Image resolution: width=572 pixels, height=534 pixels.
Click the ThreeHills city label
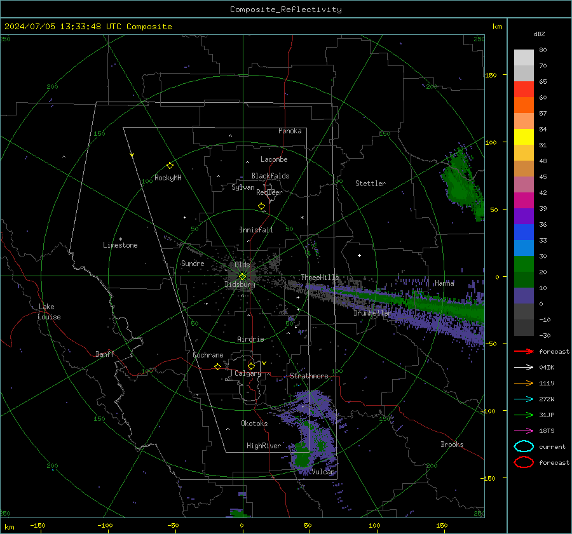click(x=320, y=277)
